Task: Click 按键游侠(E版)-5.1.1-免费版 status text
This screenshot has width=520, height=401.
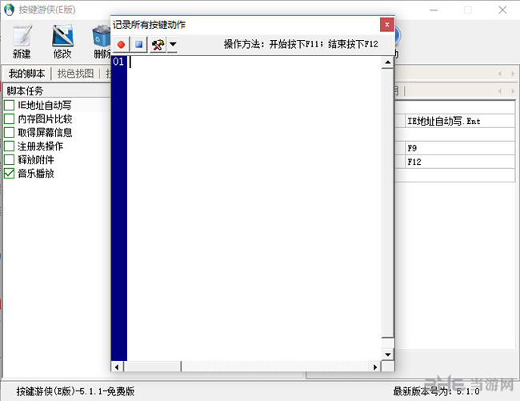Action: pyautogui.click(x=76, y=391)
